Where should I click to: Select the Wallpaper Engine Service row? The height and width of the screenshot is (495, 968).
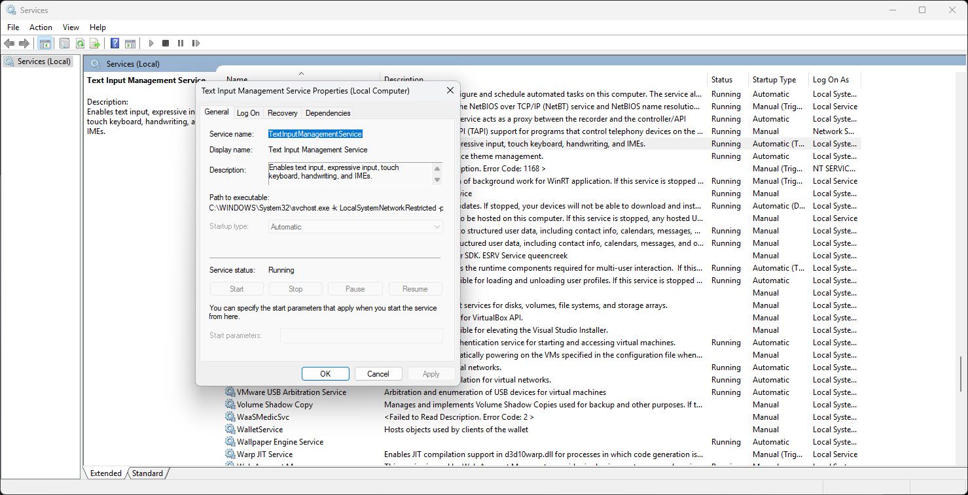543,442
